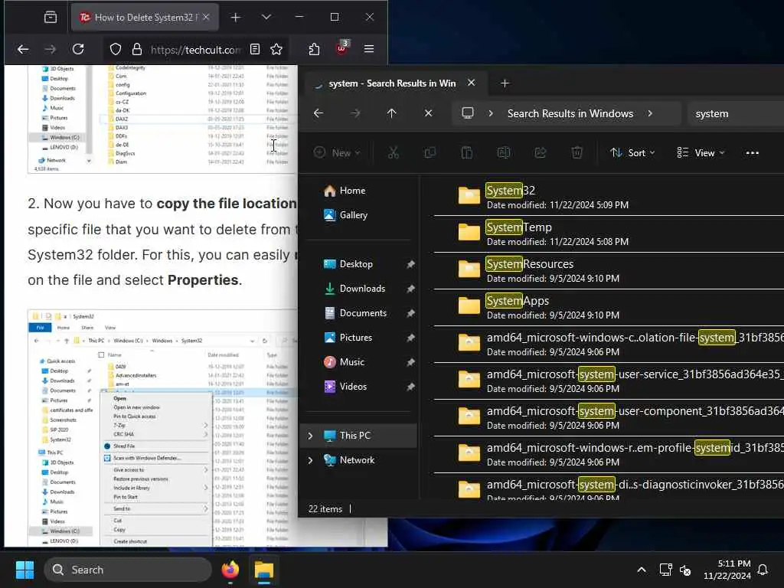Click the techcult.com URL field
Viewport: 784px width, 588px height.
195,50
